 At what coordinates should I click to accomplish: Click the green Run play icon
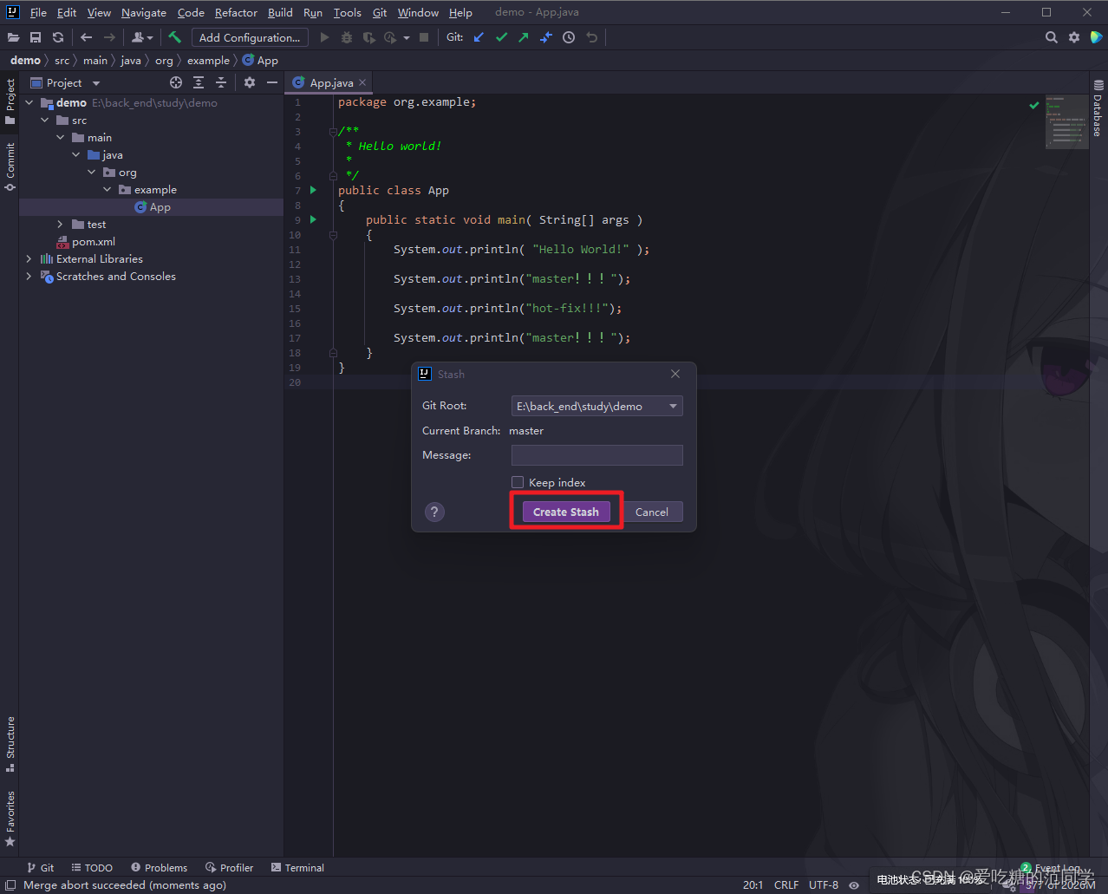point(324,37)
